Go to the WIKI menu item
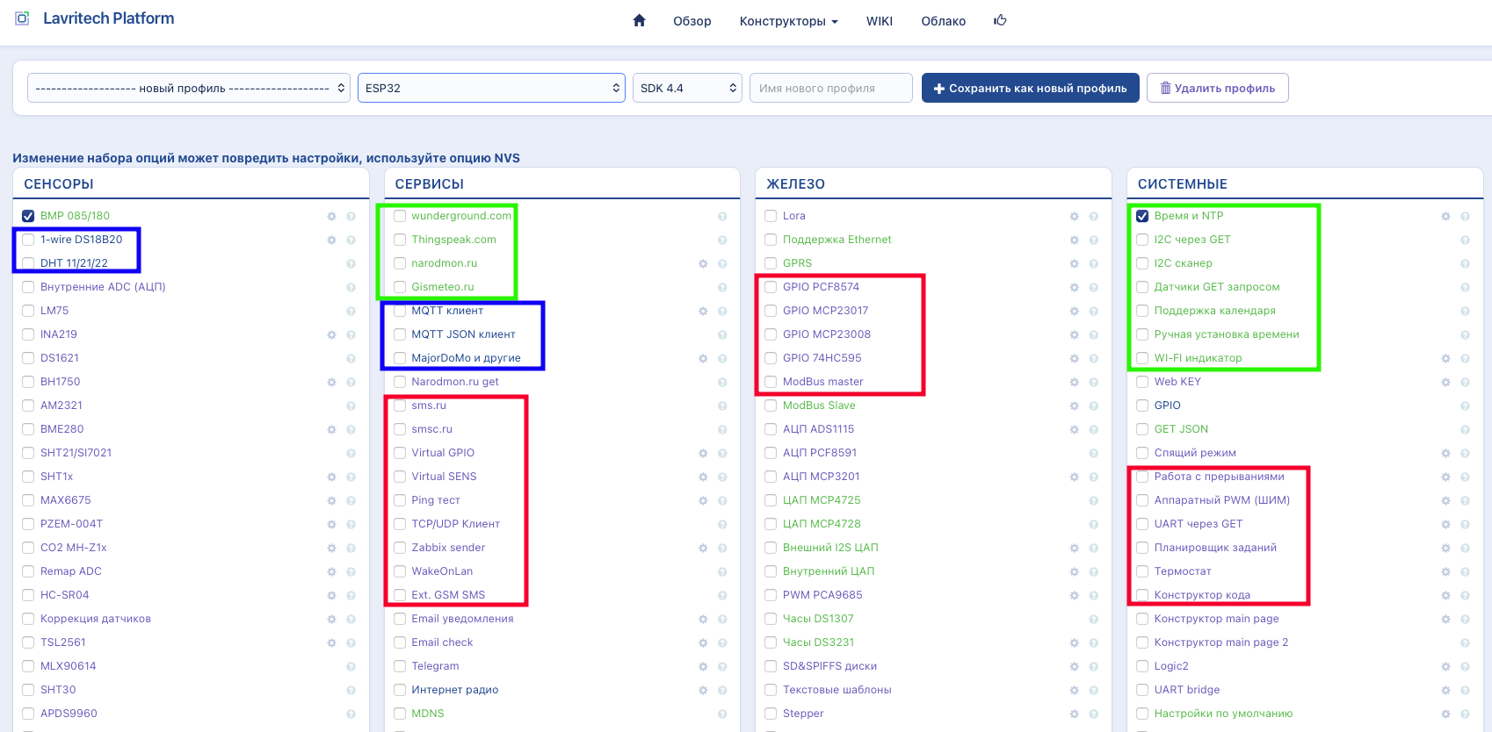 879,21
